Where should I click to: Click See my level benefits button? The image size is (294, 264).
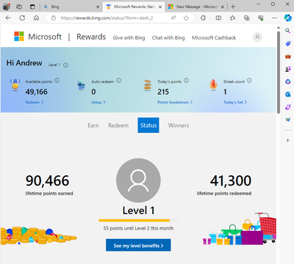pyautogui.click(x=138, y=245)
